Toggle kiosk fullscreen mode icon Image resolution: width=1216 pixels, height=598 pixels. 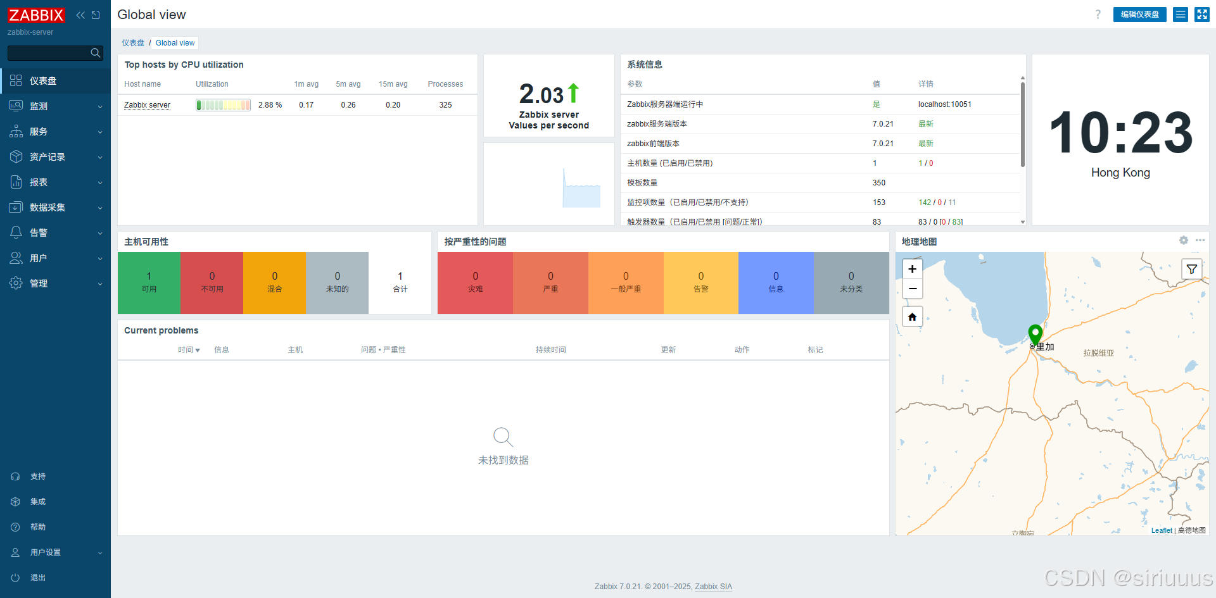click(x=1202, y=15)
